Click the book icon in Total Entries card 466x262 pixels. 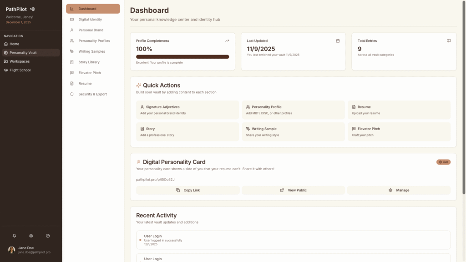point(448,41)
